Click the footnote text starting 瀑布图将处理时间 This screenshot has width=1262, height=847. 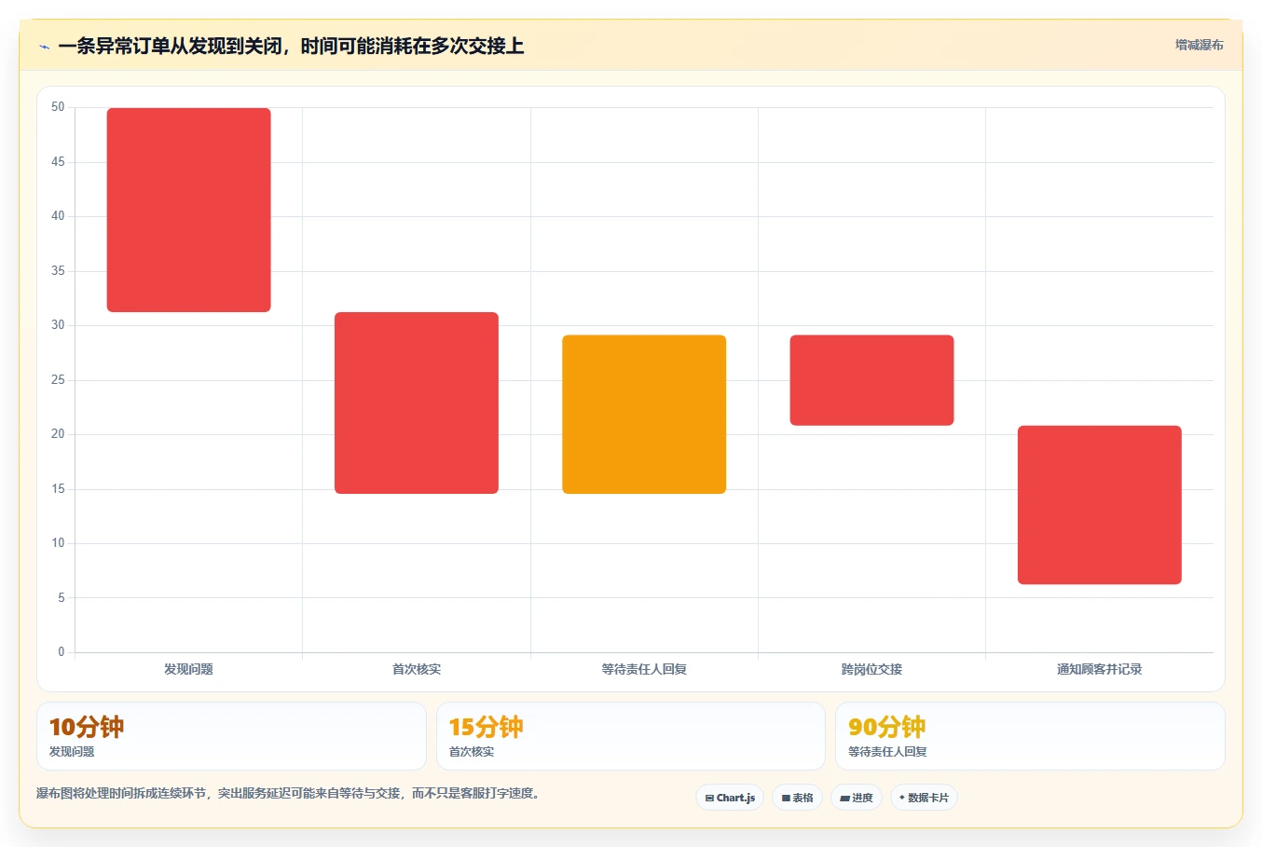click(288, 794)
